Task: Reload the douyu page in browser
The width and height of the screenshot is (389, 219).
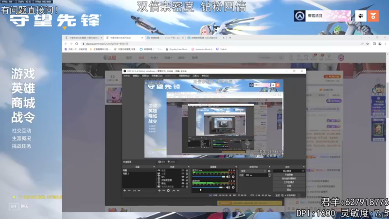Action: click(x=77, y=44)
